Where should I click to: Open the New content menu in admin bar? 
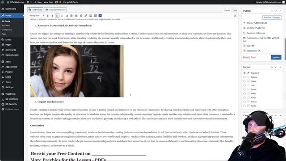point(38,2)
